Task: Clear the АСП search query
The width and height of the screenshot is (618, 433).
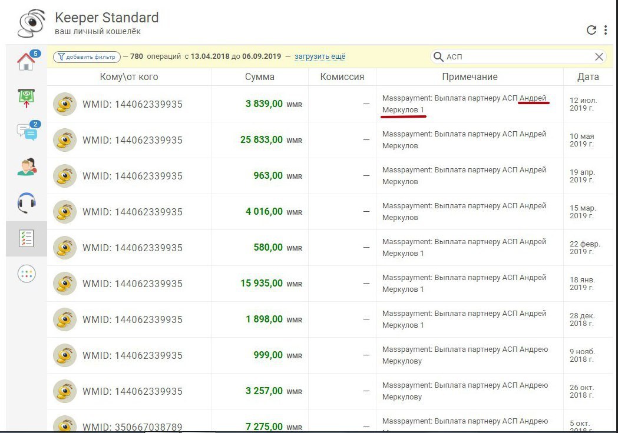Action: point(599,56)
